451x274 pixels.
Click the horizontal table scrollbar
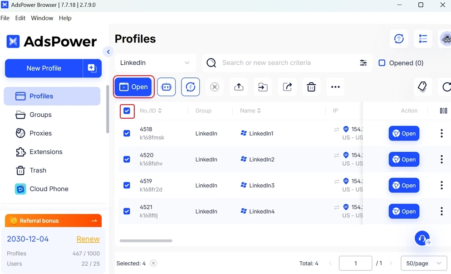click(x=146, y=240)
